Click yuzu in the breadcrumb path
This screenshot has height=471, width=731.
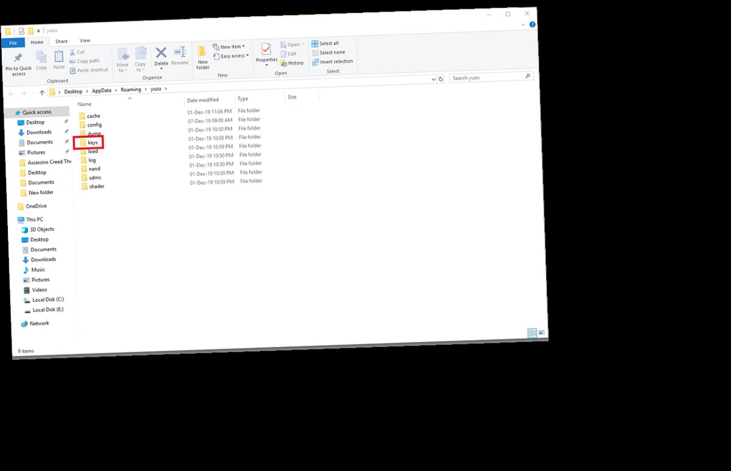(156, 89)
